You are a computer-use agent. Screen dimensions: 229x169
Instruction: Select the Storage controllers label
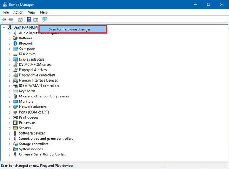click(x=33, y=144)
